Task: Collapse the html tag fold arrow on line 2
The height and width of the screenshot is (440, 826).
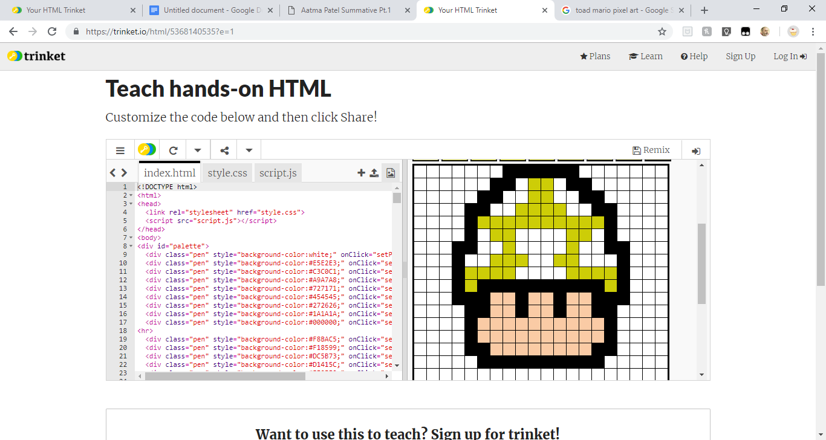Action: click(131, 195)
